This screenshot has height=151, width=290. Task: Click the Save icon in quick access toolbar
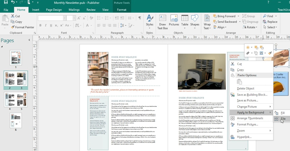6,2
